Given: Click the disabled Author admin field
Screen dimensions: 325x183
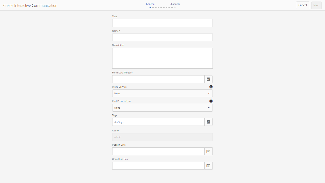Looking at the screenshot, I should [162, 137].
